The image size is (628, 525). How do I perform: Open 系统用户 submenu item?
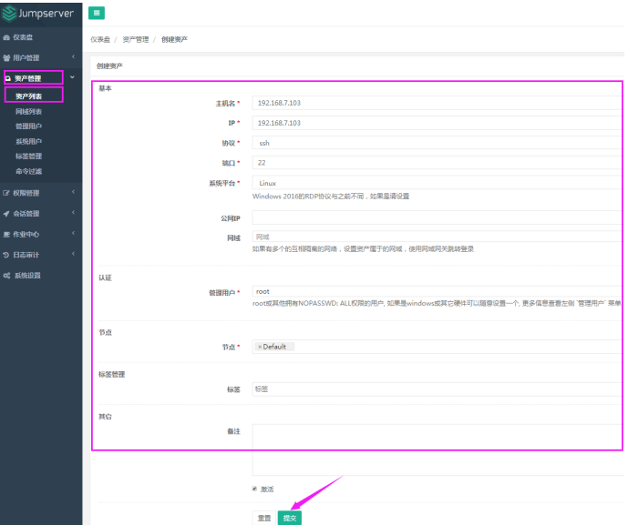28,142
